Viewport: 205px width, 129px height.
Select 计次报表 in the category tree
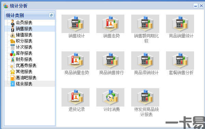24,47
